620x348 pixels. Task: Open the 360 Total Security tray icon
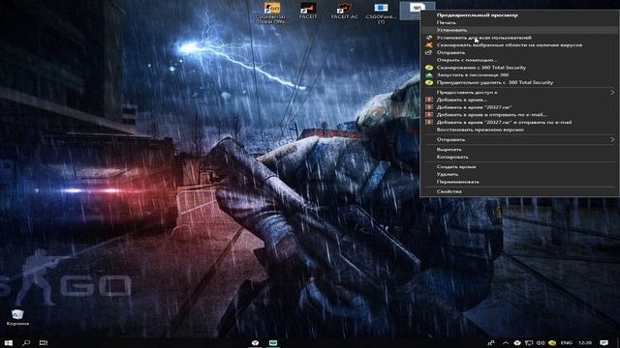(x=552, y=343)
